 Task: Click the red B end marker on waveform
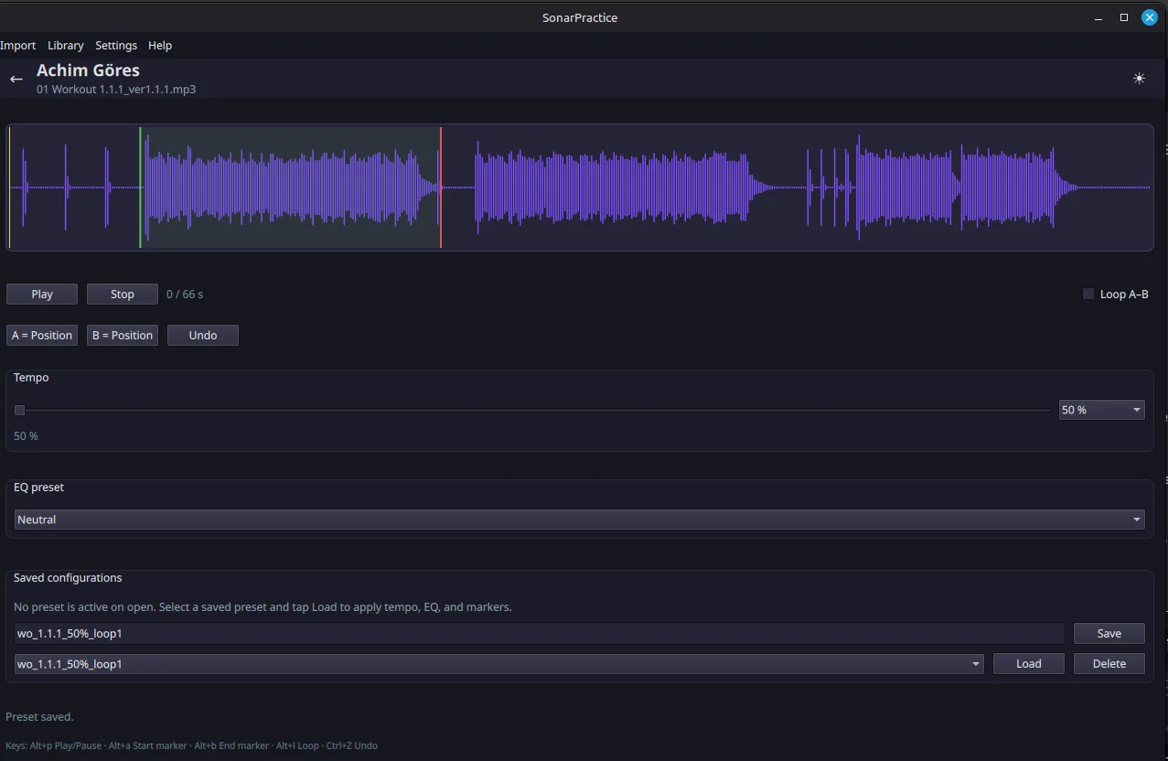point(441,188)
